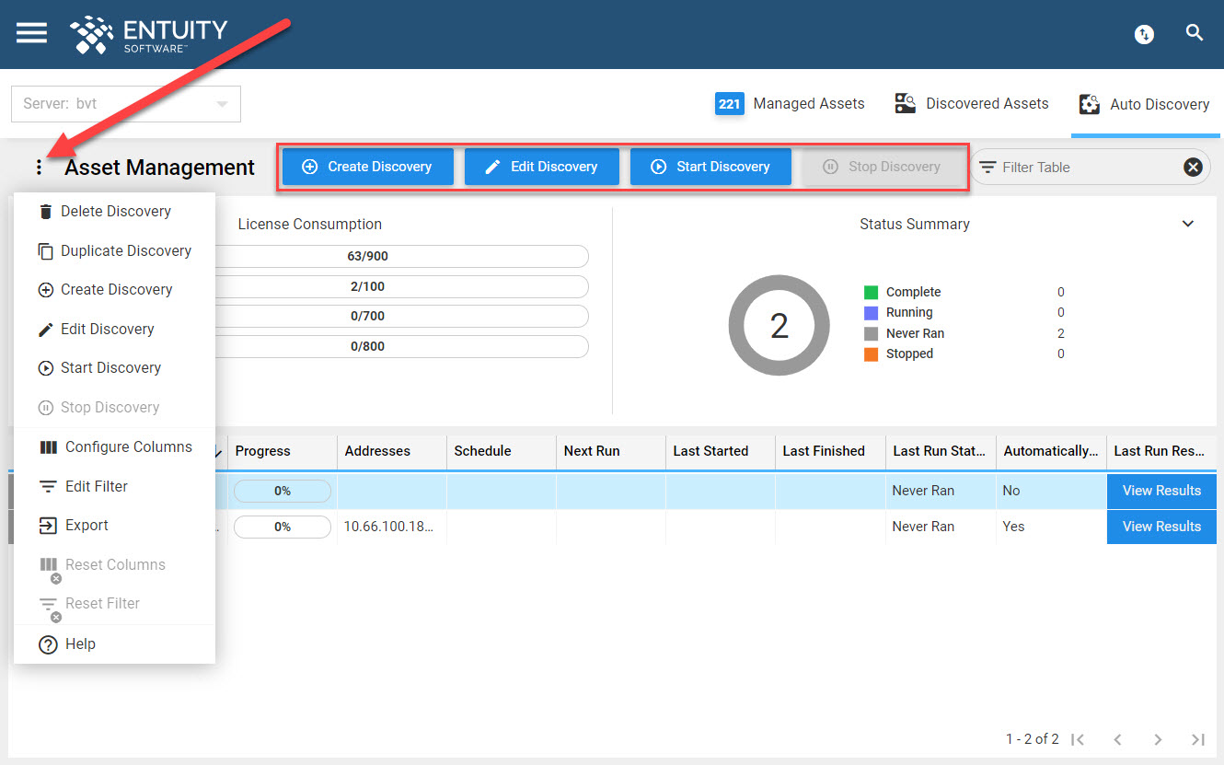This screenshot has width=1224, height=765.
Task: Click the 63/900 license consumption bar
Action: (401, 257)
